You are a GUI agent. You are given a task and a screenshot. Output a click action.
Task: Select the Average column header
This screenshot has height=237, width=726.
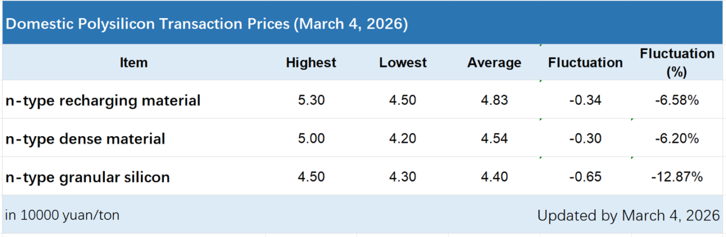[x=494, y=63]
